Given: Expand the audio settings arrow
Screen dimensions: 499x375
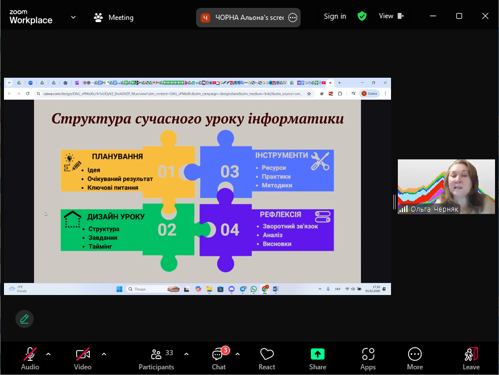Looking at the screenshot, I should (48, 354).
